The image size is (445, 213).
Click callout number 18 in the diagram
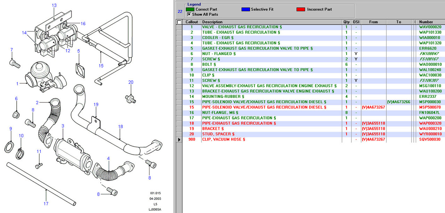coord(121,127)
